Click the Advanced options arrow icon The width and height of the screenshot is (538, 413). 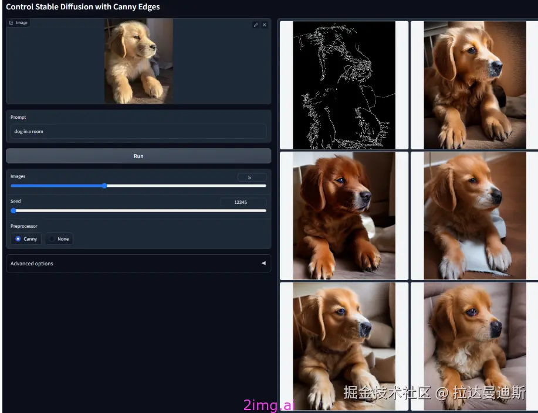click(263, 263)
